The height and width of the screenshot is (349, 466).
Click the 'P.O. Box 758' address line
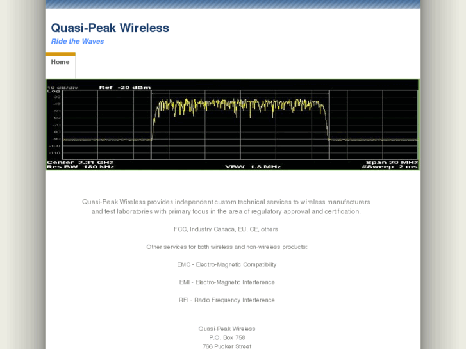tap(227, 337)
